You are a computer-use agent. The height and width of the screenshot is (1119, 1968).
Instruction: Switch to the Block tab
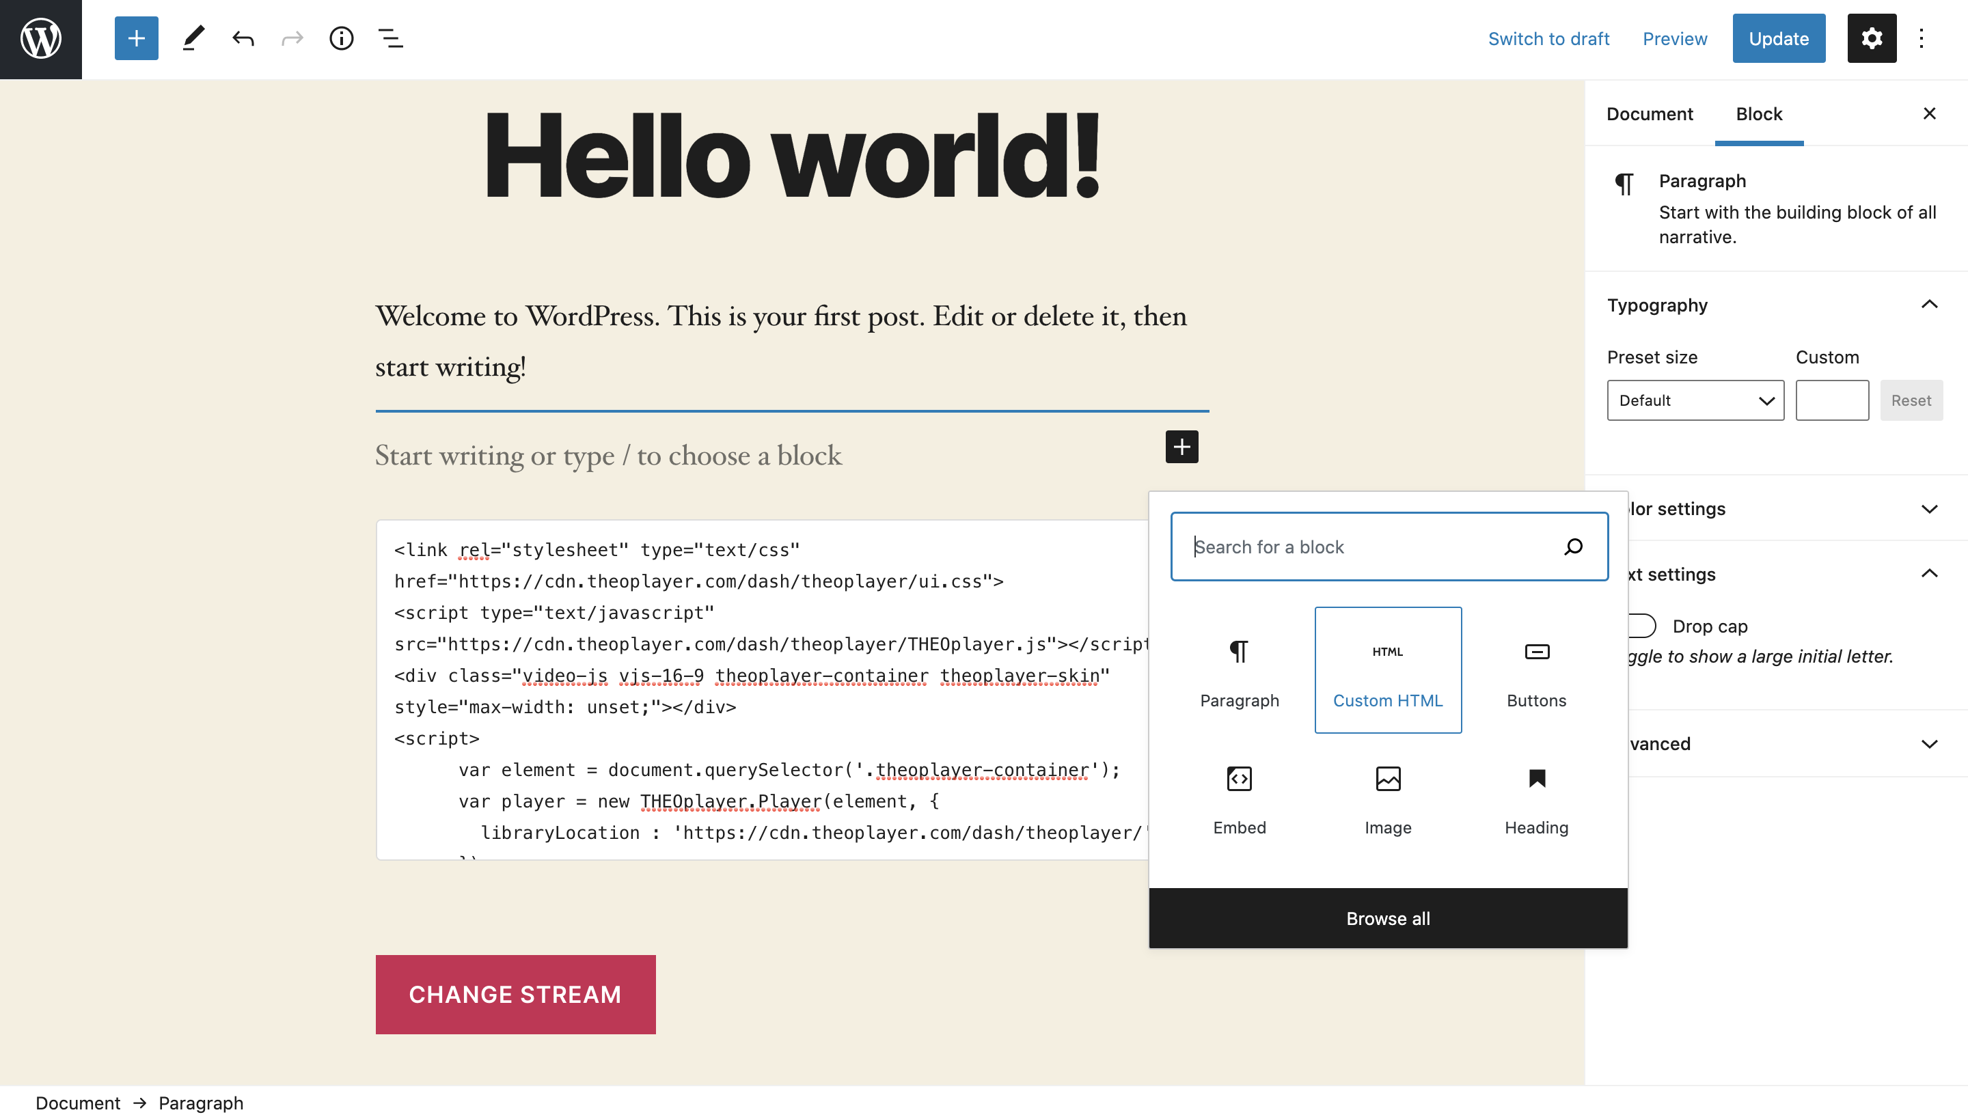1758,113
